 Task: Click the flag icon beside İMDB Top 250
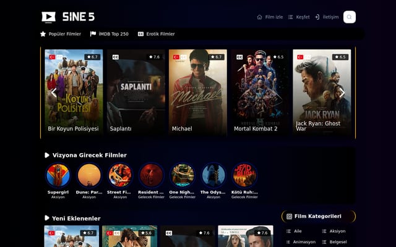pos(93,34)
